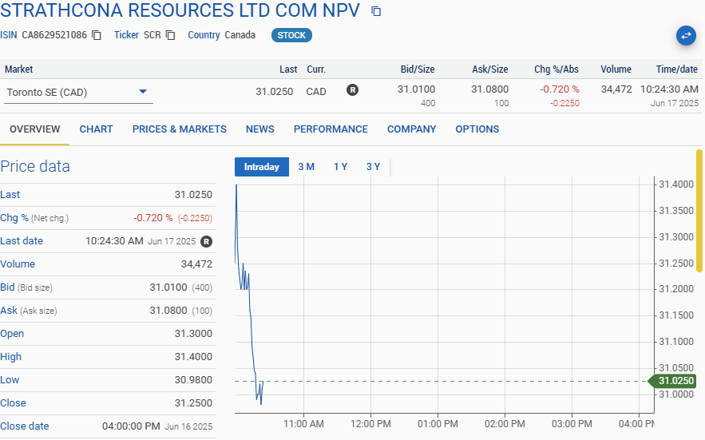
Task: Open the Toronto SE (CAD) market dropdown
Action: 78,92
